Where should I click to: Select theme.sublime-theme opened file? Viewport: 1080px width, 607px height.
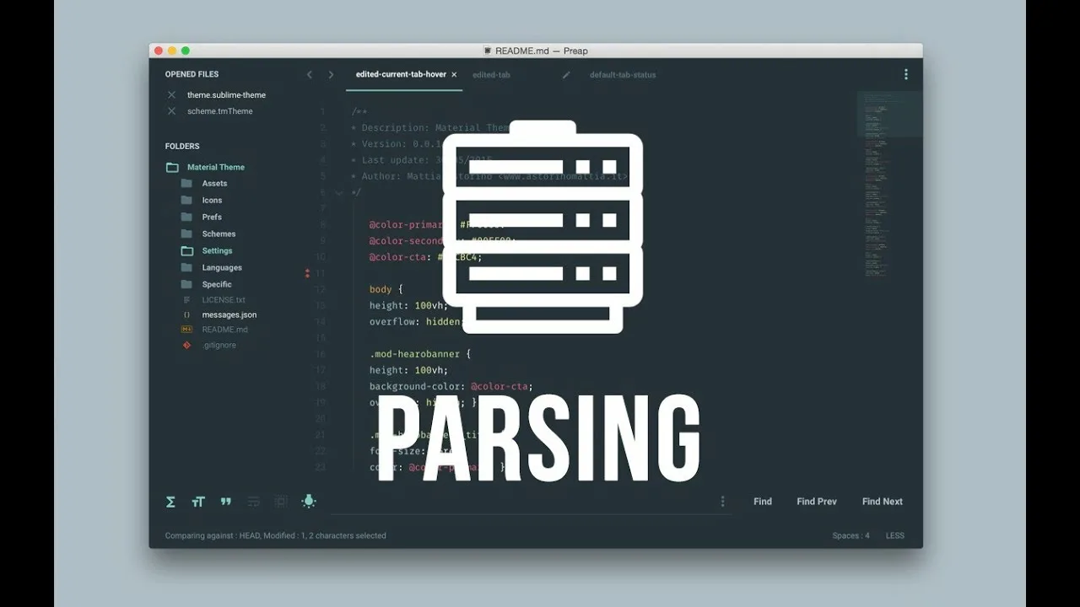(226, 95)
